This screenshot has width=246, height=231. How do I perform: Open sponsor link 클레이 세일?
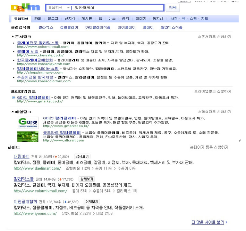click(28, 51)
